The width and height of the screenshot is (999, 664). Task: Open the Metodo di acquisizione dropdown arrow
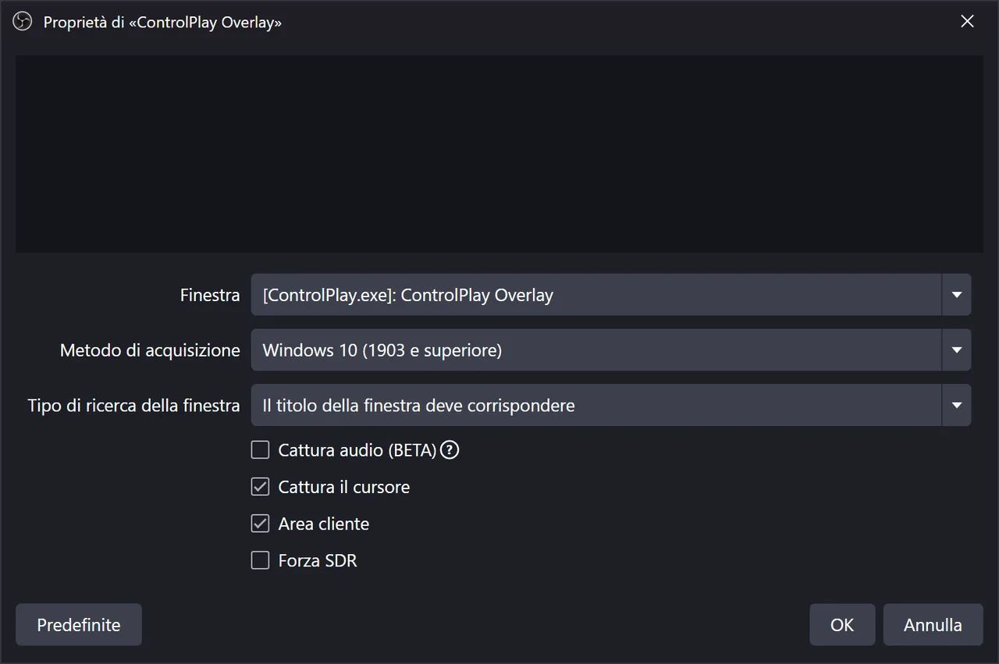pos(956,350)
